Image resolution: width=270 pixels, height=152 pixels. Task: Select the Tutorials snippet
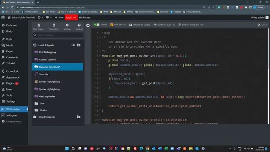click(x=57, y=74)
